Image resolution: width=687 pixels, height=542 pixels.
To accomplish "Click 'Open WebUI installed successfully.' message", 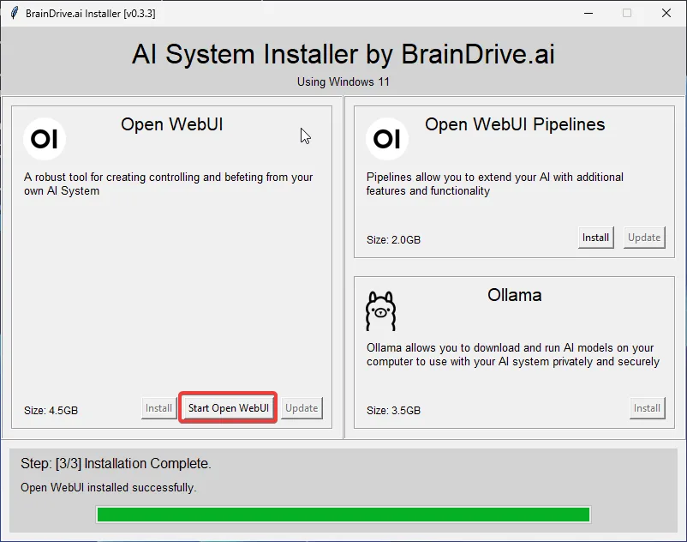I will tap(108, 488).
